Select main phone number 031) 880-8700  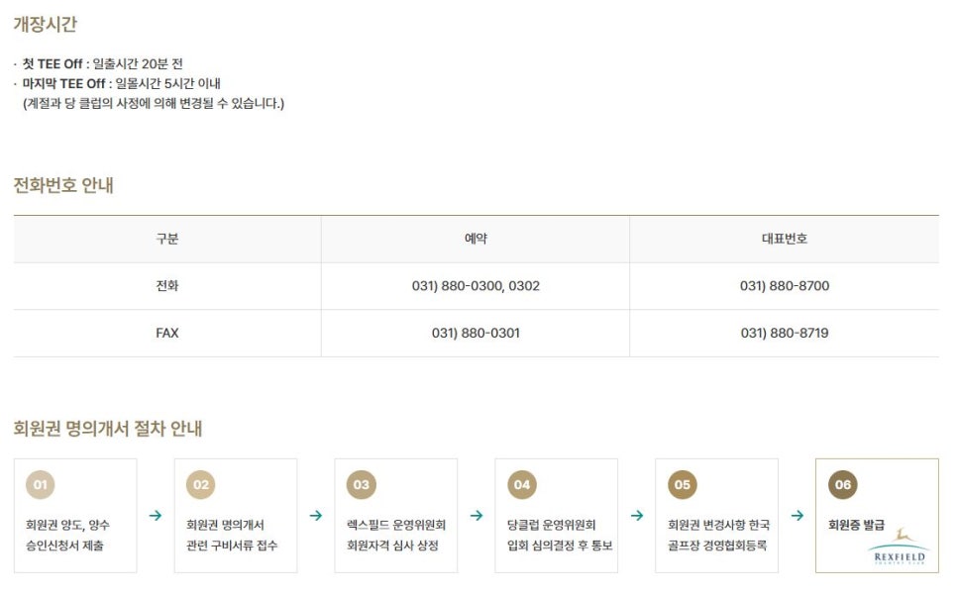[x=785, y=286]
